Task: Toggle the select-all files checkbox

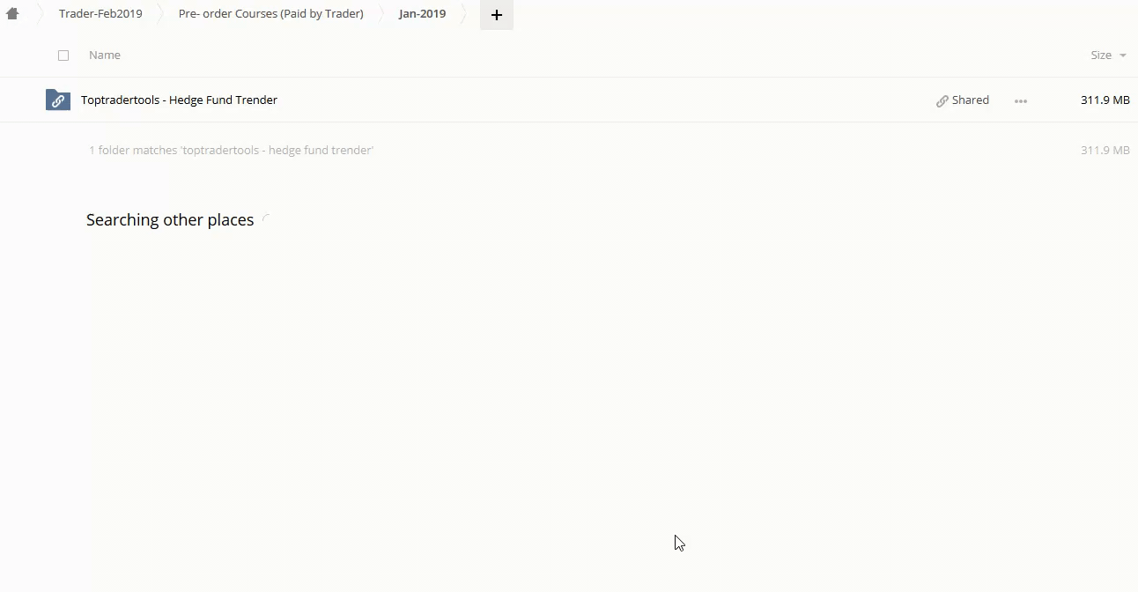Action: (x=63, y=55)
